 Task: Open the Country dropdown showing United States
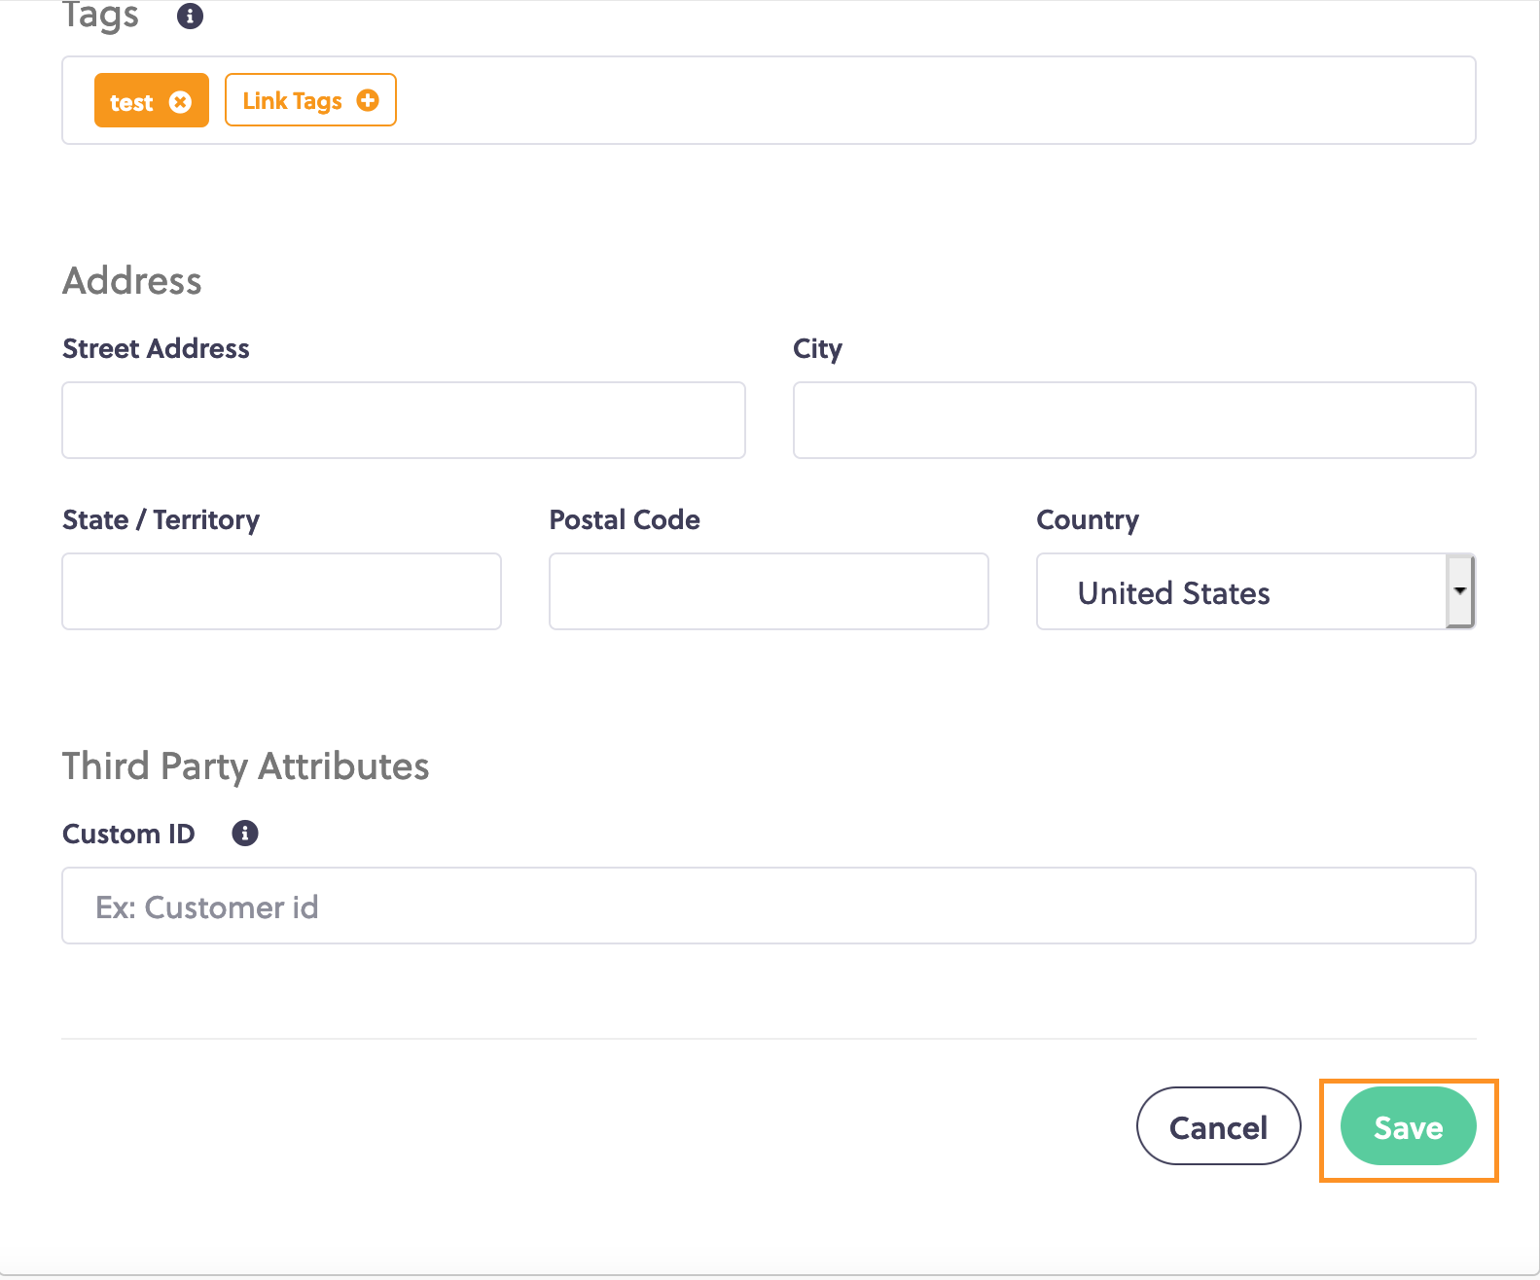click(1256, 591)
